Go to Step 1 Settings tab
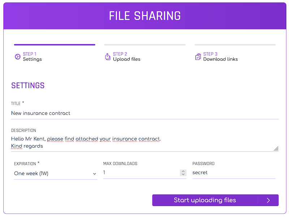This screenshot has width=289, height=217. [32, 57]
